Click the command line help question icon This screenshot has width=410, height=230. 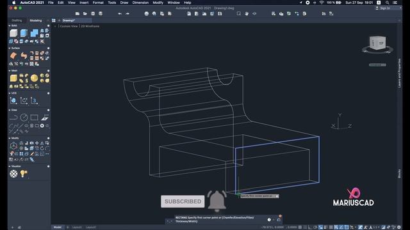pyautogui.click(x=269, y=220)
